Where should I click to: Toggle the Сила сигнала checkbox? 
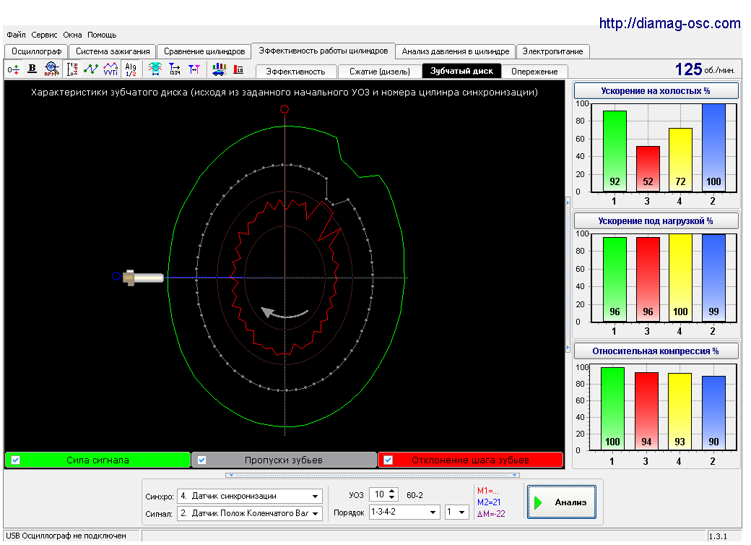pyautogui.click(x=15, y=460)
